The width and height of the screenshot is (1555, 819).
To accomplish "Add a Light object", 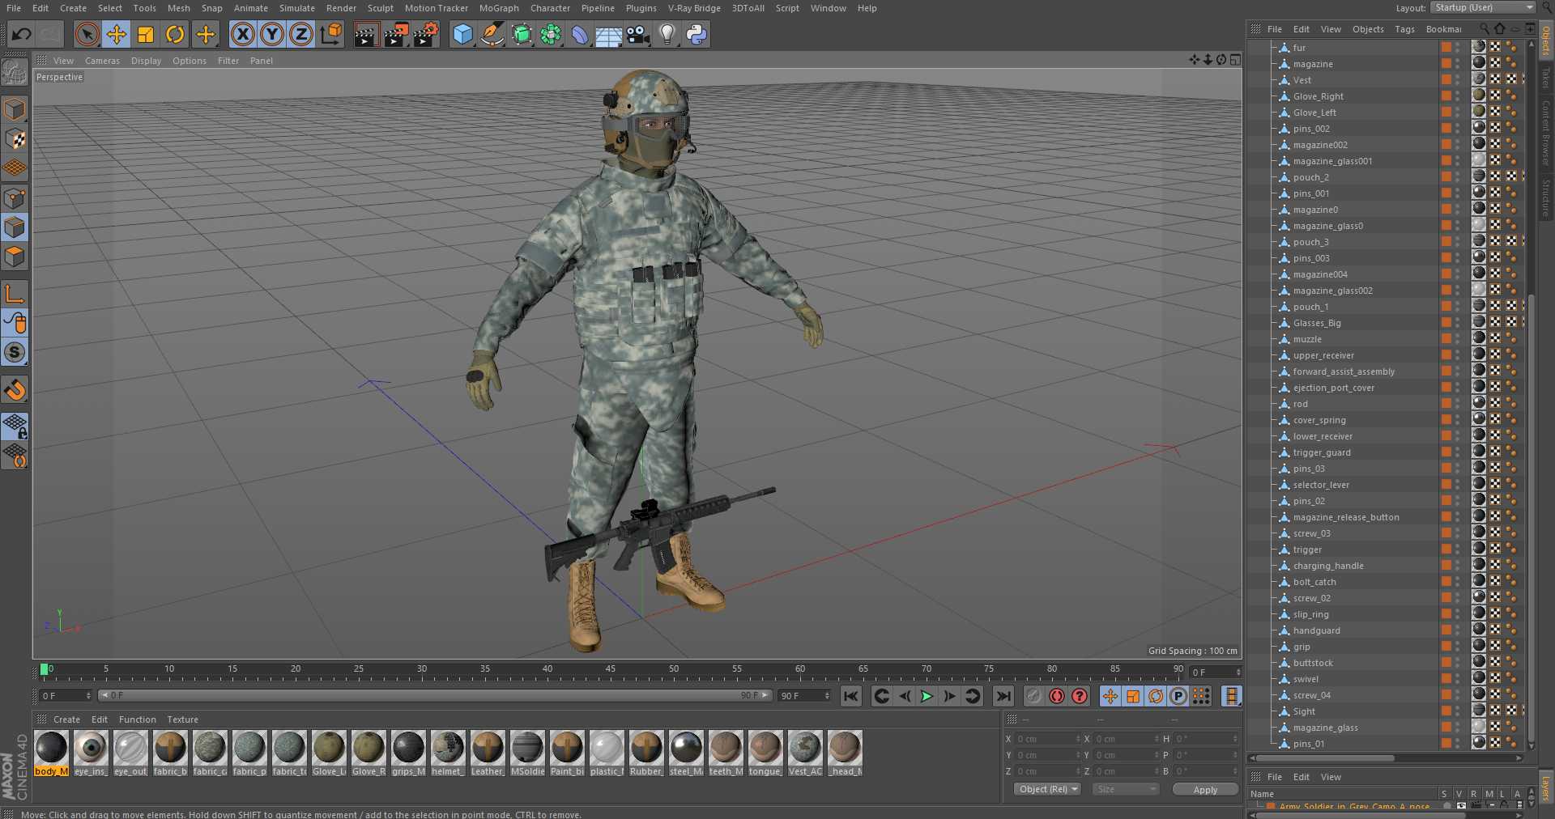I will [x=667, y=34].
